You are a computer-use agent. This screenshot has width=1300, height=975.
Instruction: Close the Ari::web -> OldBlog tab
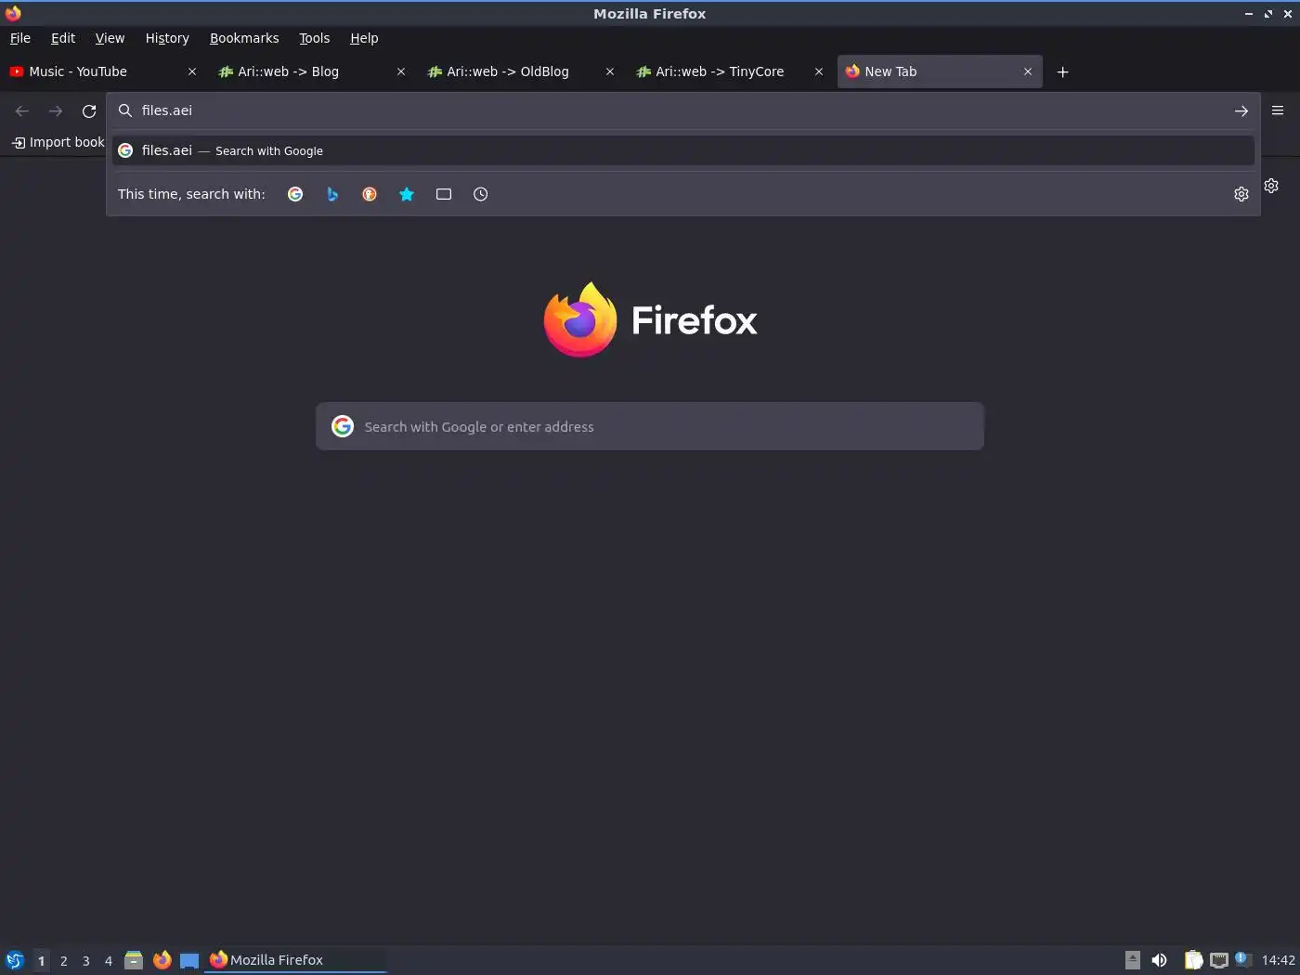610,71
